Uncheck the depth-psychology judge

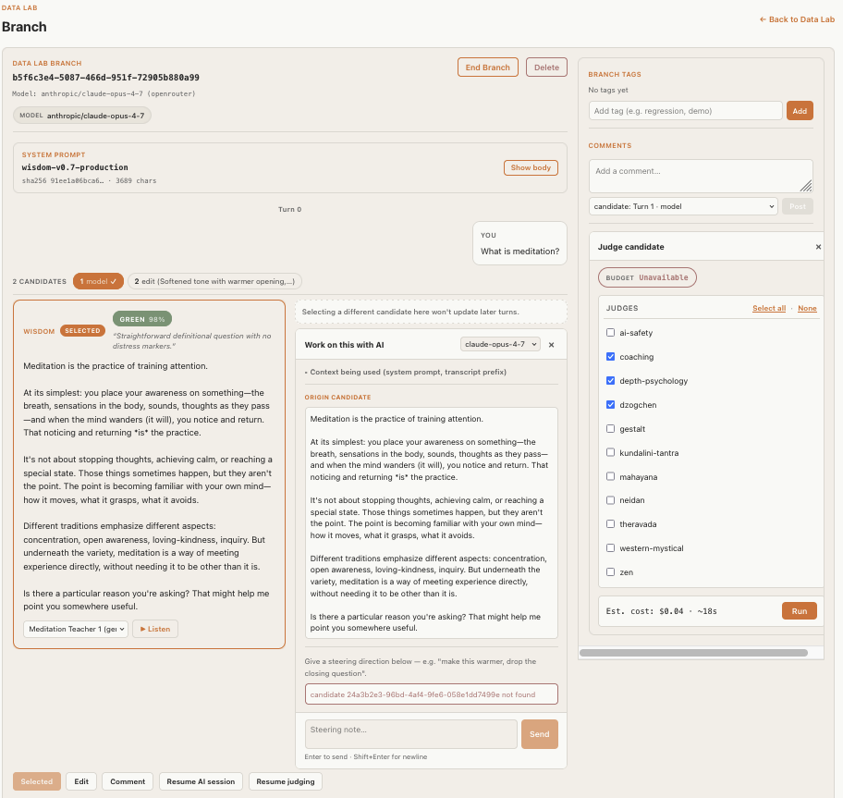[x=610, y=381]
